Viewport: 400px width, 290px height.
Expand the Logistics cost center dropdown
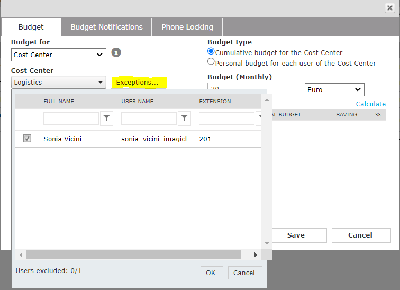coord(58,83)
